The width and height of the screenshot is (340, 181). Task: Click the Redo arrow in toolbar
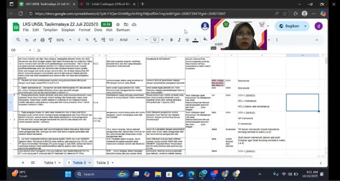click(35, 40)
